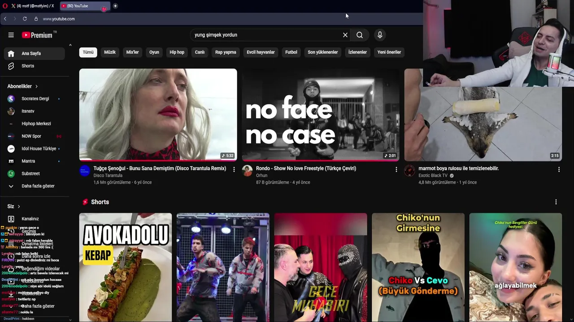
Task: Select the İzlenenler filter chip
Action: pos(357,52)
